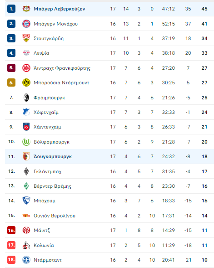Click the Wolfsburg green W logo

[26, 142]
